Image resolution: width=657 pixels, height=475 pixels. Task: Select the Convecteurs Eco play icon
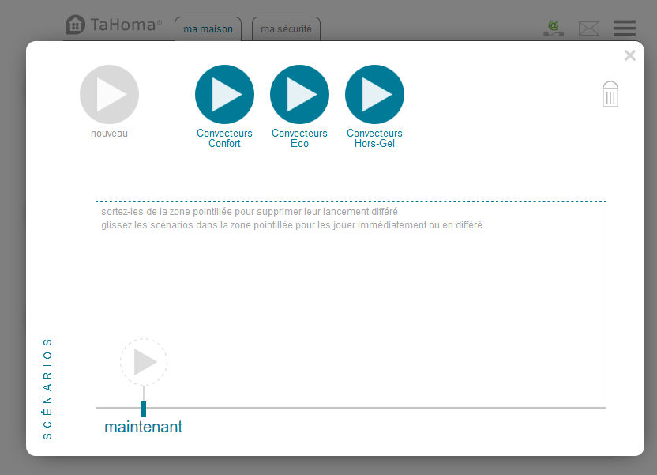coord(299,95)
